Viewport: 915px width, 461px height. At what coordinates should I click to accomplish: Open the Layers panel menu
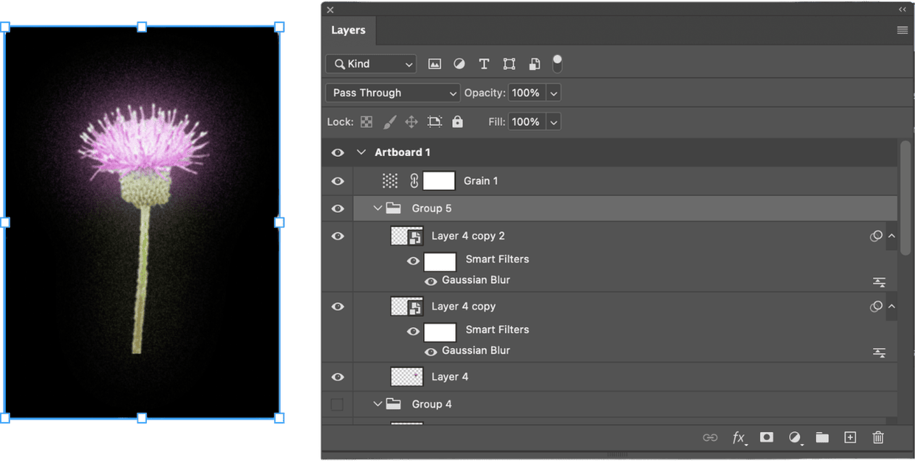902,30
